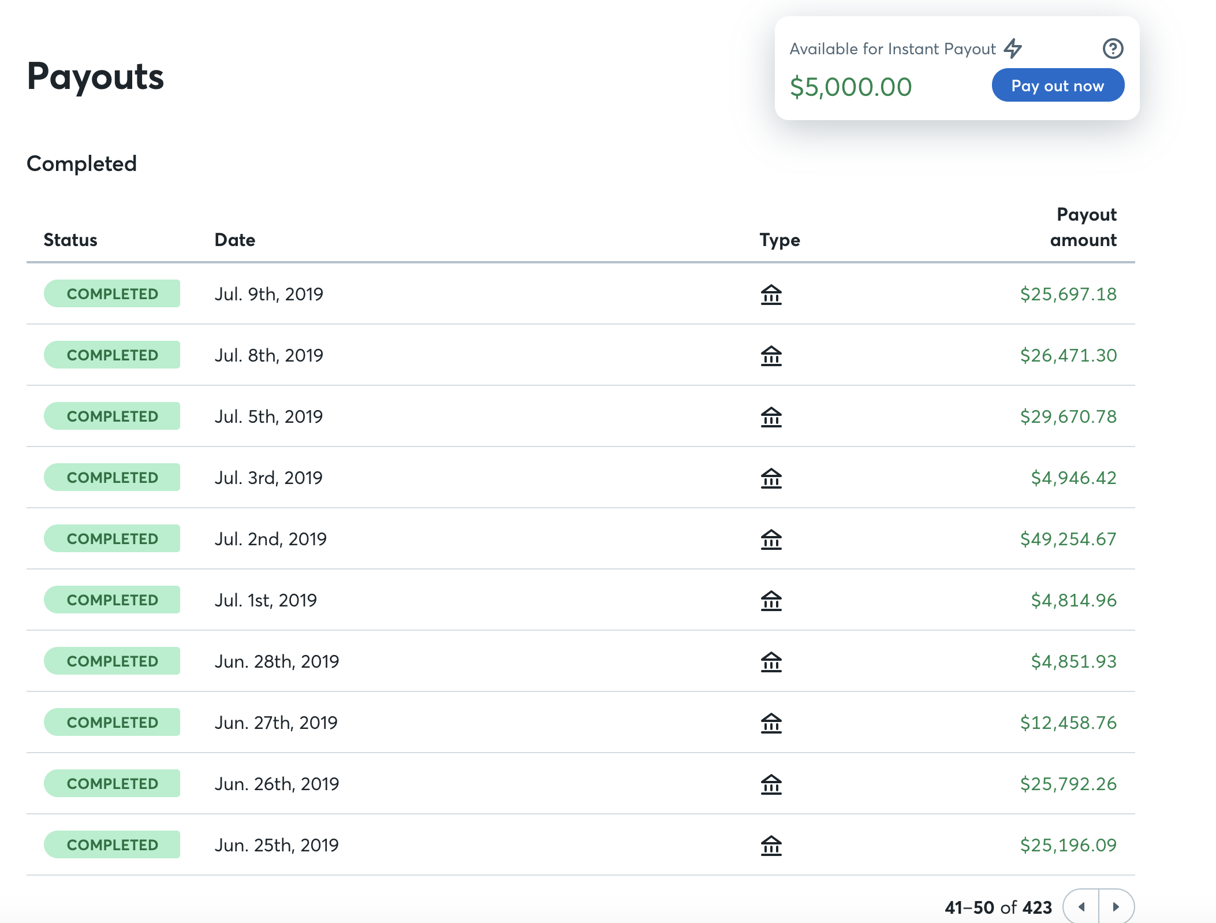Screen dimensions: 1216x923
Task: Go to previous page of payouts
Action: click(x=1081, y=907)
